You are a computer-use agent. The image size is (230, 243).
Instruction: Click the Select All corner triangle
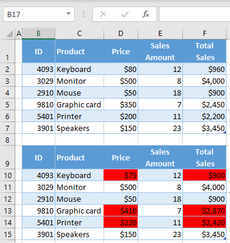coord(9,34)
